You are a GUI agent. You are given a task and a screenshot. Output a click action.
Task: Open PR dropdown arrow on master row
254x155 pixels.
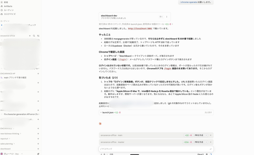click(x=206, y=142)
